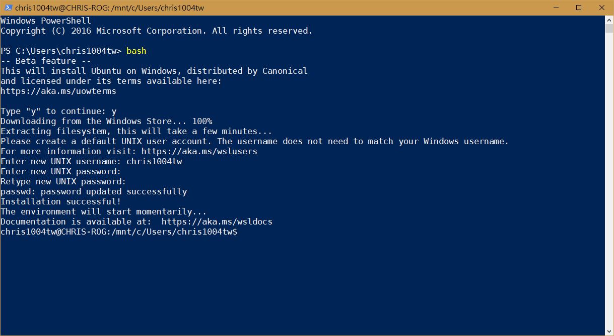
Task: Click the 'Downloading from the Windows Store' line
Action: pos(106,121)
